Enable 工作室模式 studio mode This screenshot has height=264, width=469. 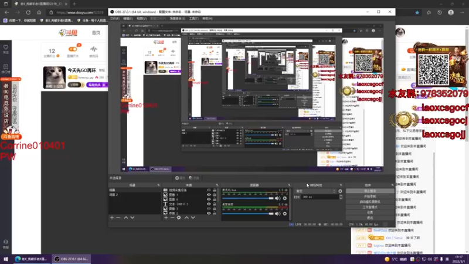pos(370,207)
